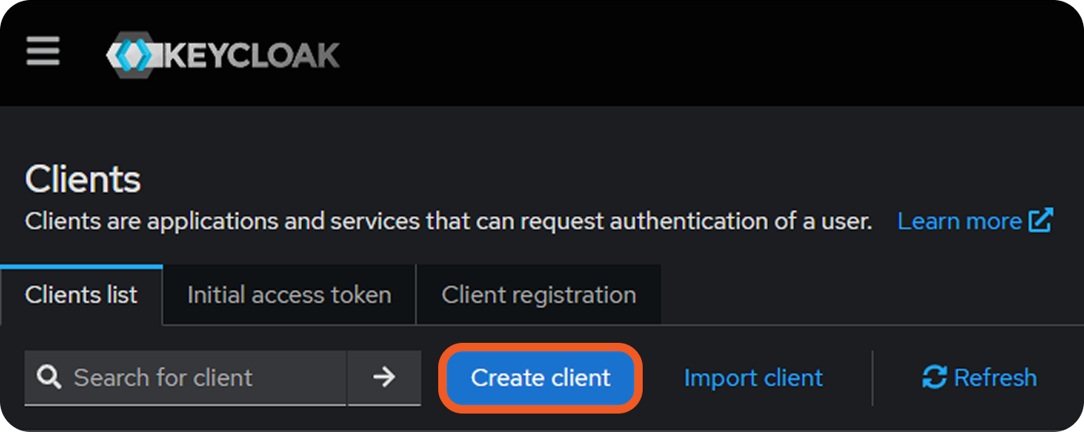Select the Client registration tab
Screen dimensions: 1084x432
click(x=538, y=295)
